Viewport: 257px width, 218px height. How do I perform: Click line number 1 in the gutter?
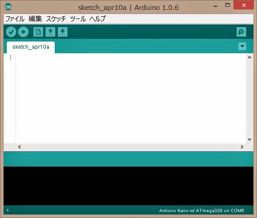[10, 58]
